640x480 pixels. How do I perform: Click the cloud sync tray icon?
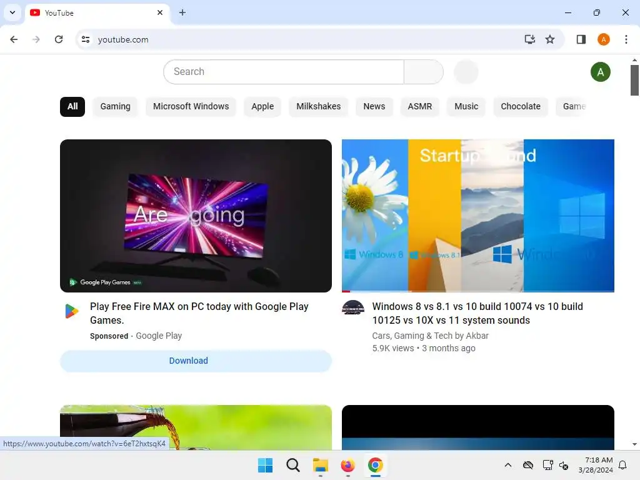point(527,465)
